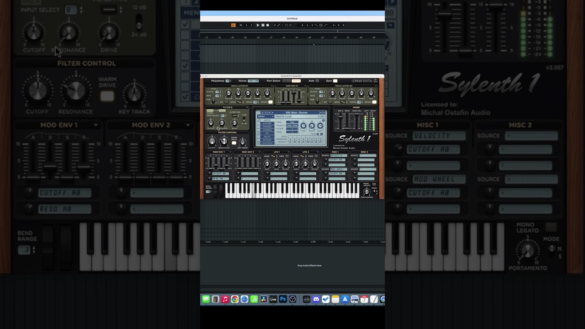Screen dimensions: 585x329
Task: Toggle DISTORT effect checkbox
Action: (259, 123)
